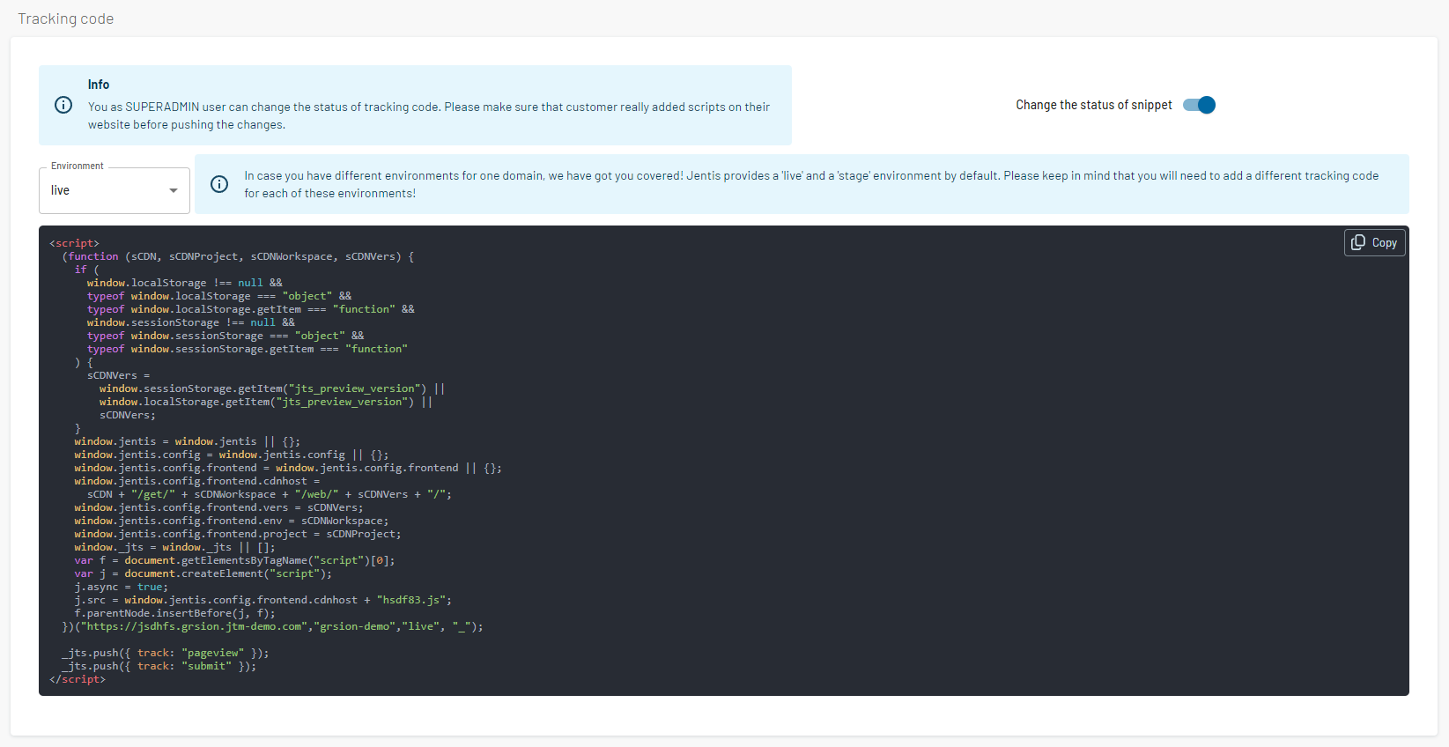
Task: Open the Environment dropdown showing live
Action: (x=115, y=190)
